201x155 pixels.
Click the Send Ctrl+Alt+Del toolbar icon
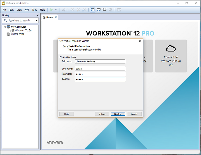[64, 10]
